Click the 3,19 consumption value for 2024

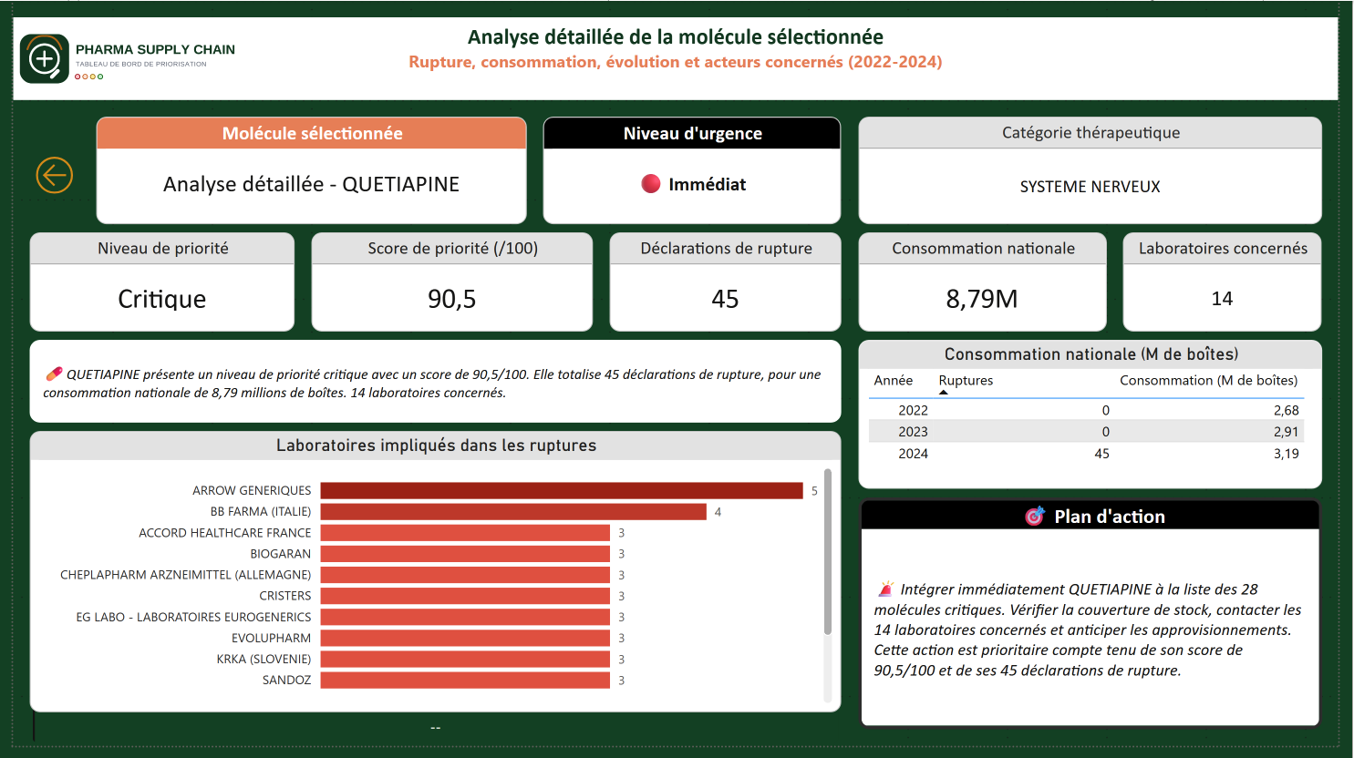(x=1287, y=454)
